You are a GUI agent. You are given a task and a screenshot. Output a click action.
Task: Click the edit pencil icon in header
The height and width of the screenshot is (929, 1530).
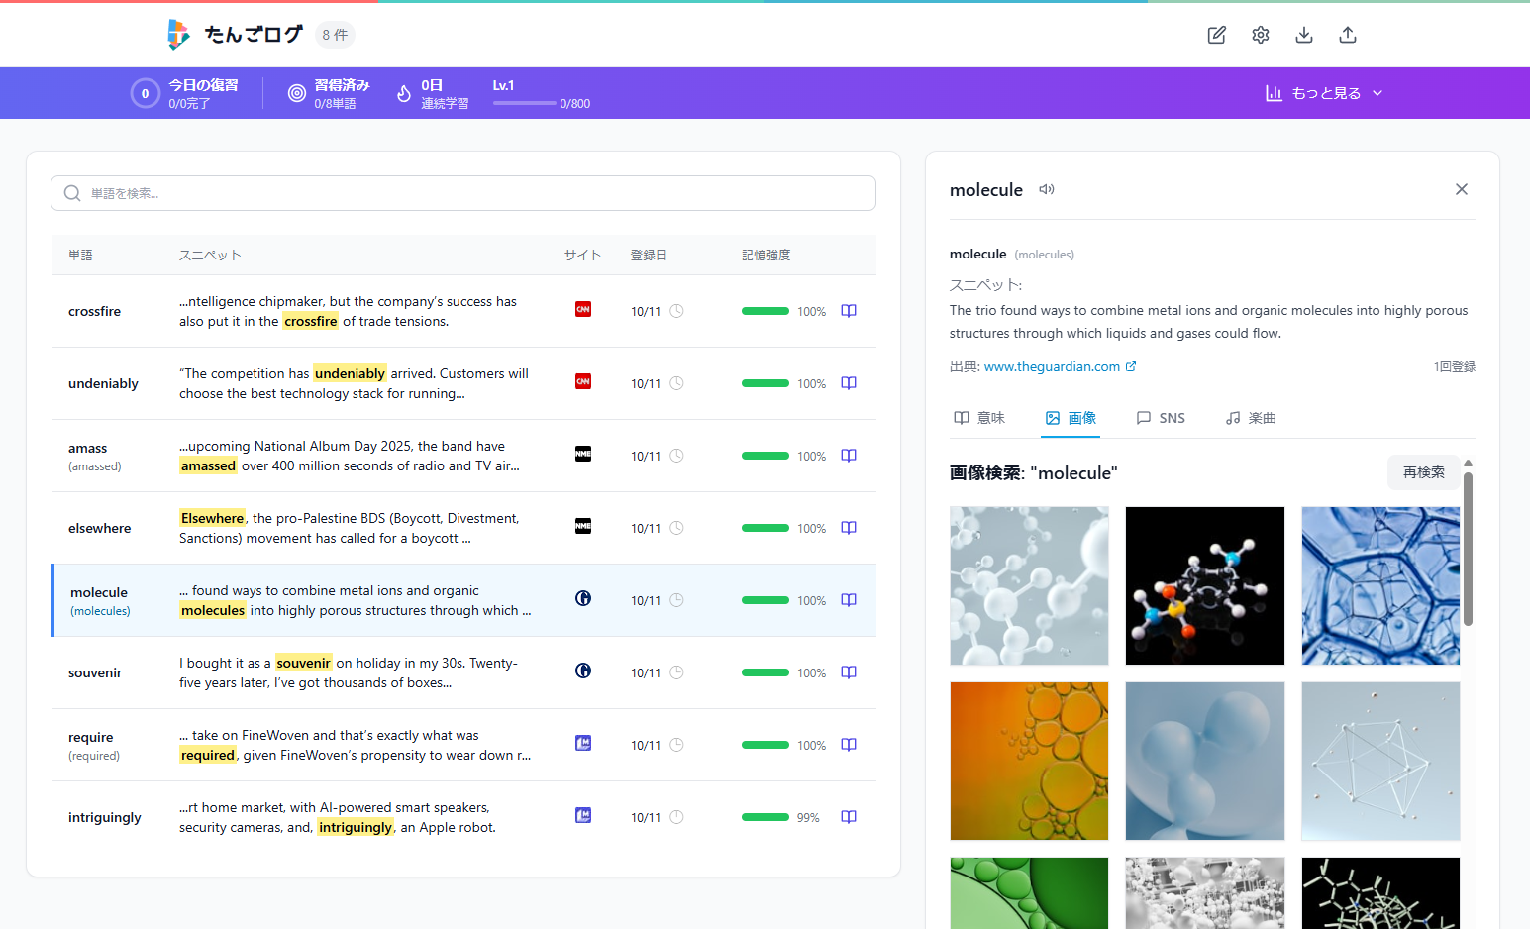click(x=1216, y=35)
